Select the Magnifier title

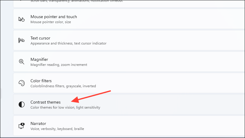39,60
